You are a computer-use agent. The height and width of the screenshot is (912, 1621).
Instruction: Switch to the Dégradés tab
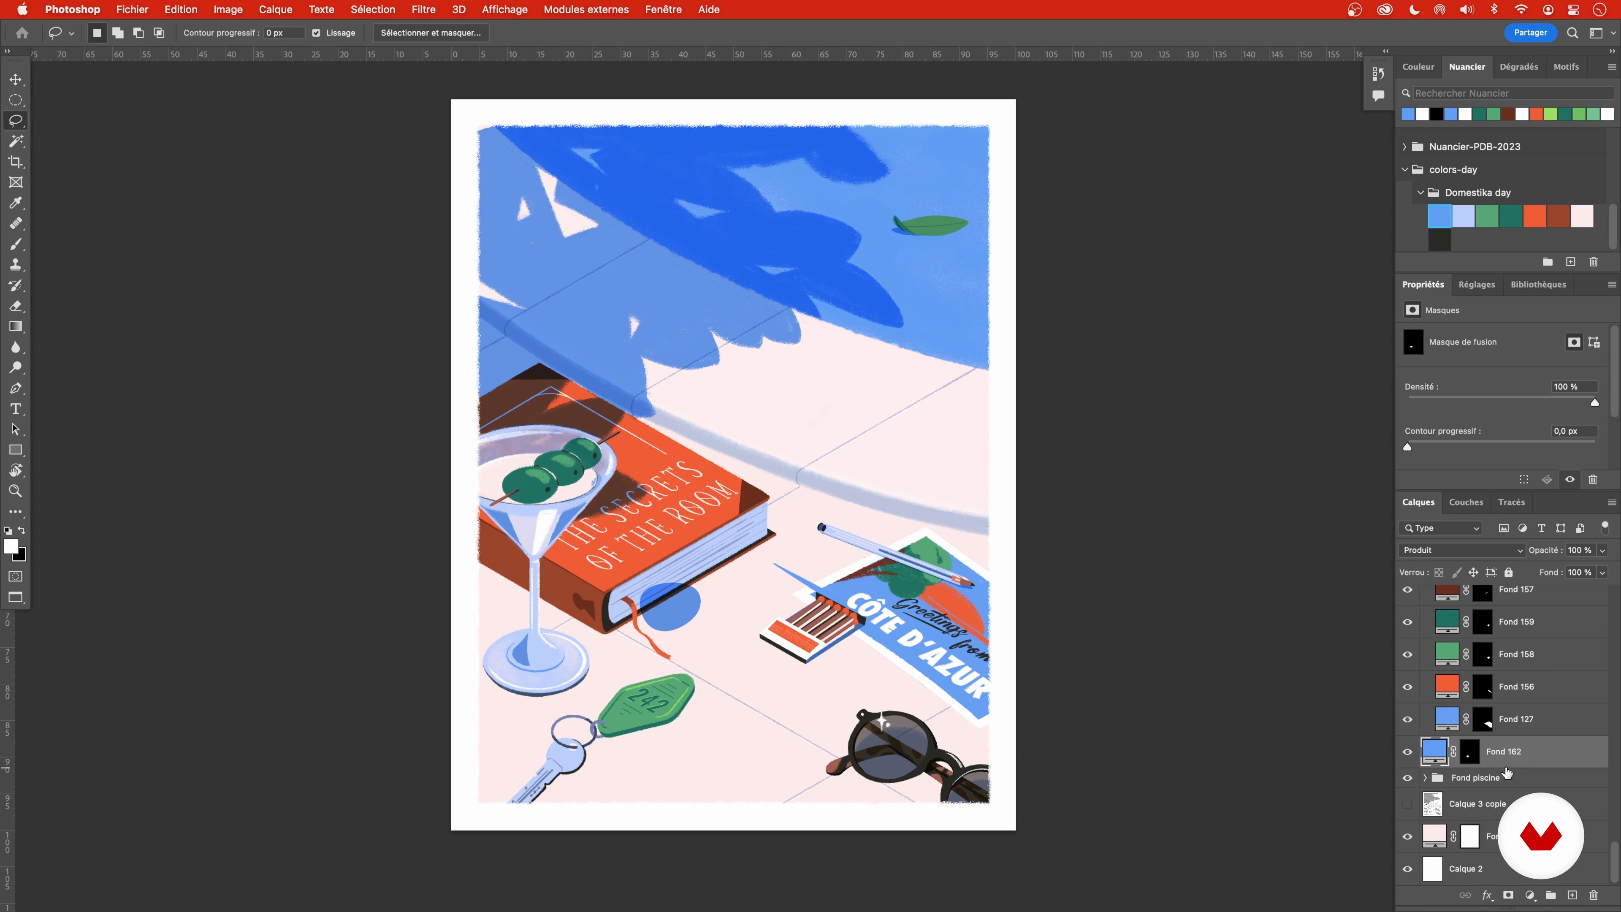point(1518,67)
